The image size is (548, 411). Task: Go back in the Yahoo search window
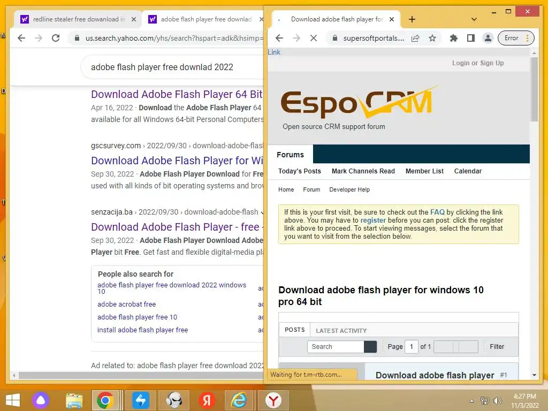coord(21,38)
